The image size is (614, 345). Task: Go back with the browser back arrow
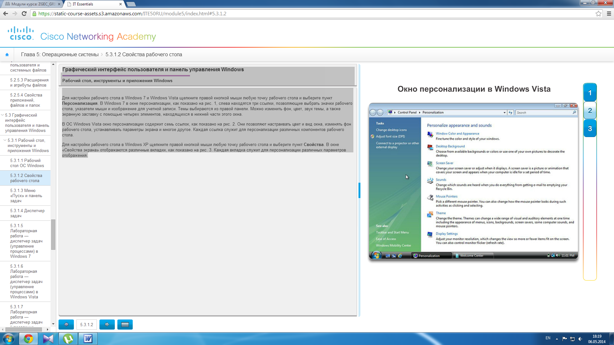5,13
